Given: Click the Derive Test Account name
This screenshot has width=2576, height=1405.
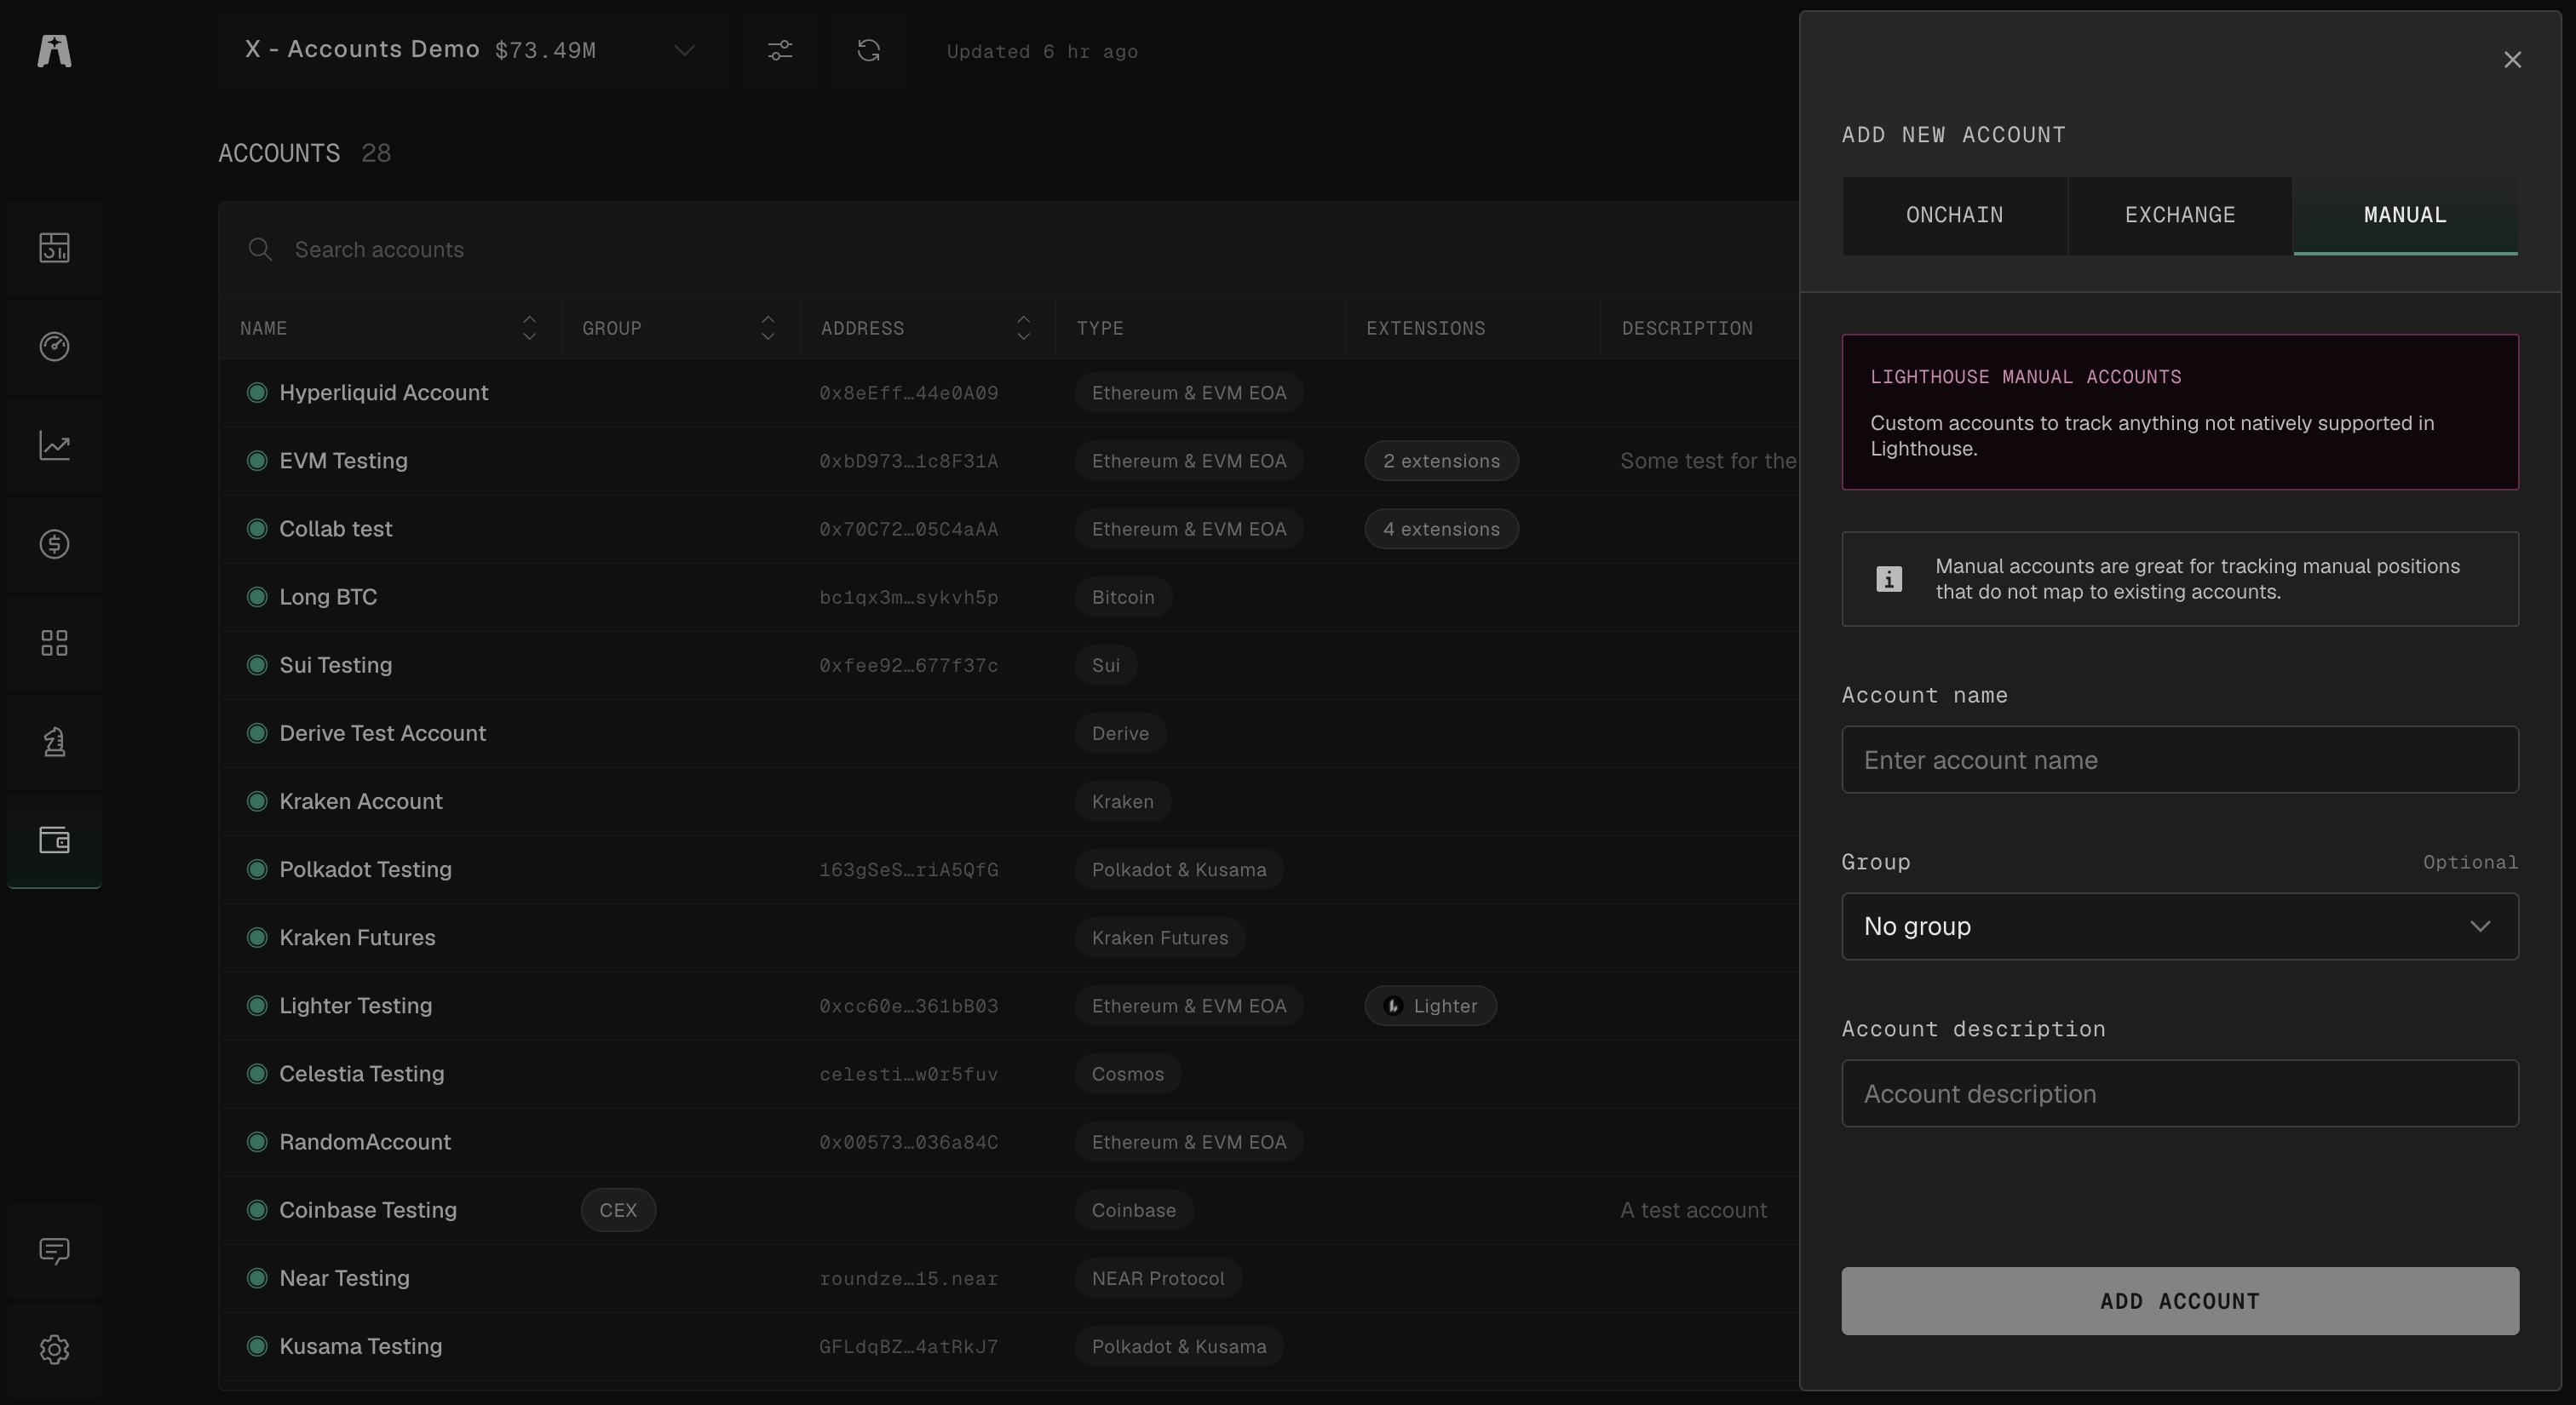Looking at the screenshot, I should tap(382, 733).
